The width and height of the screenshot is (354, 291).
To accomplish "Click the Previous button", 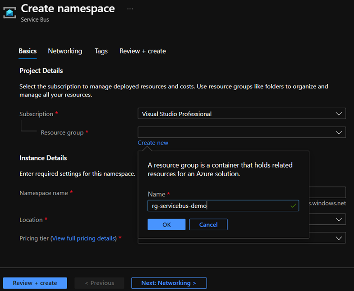I will click(x=99, y=283).
